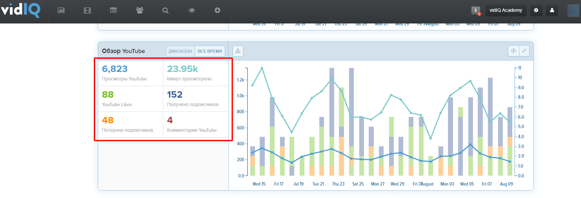Select the ДИАПАЗОН range toggle
581x198 pixels.
180,51
